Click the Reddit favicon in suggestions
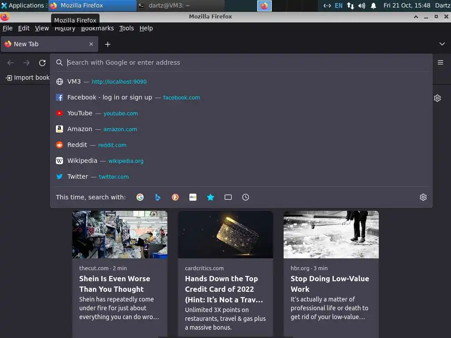451x338 pixels. coord(59,145)
